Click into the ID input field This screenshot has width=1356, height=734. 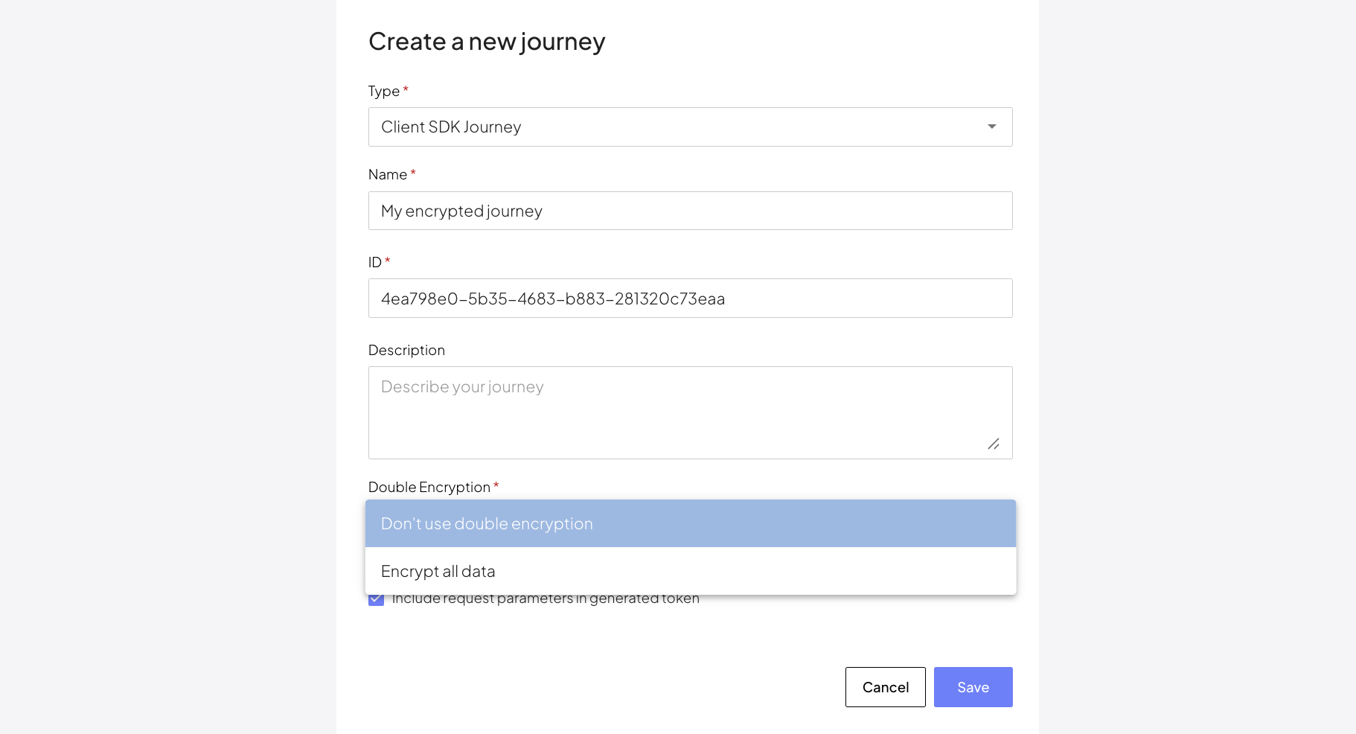coord(689,299)
